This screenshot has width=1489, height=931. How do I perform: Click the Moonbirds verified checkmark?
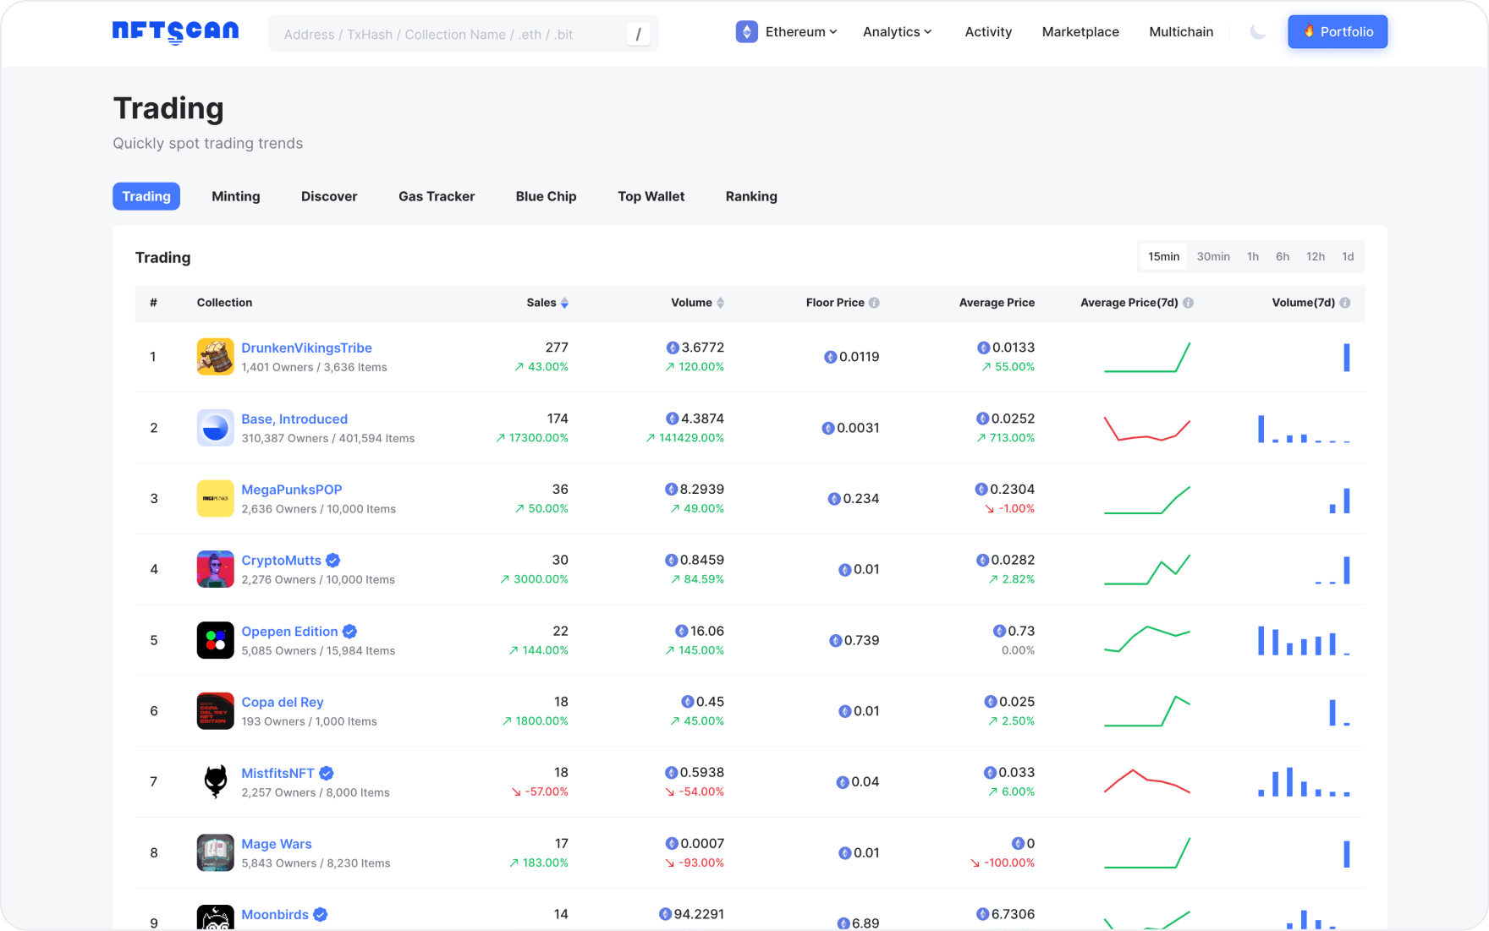point(319,914)
